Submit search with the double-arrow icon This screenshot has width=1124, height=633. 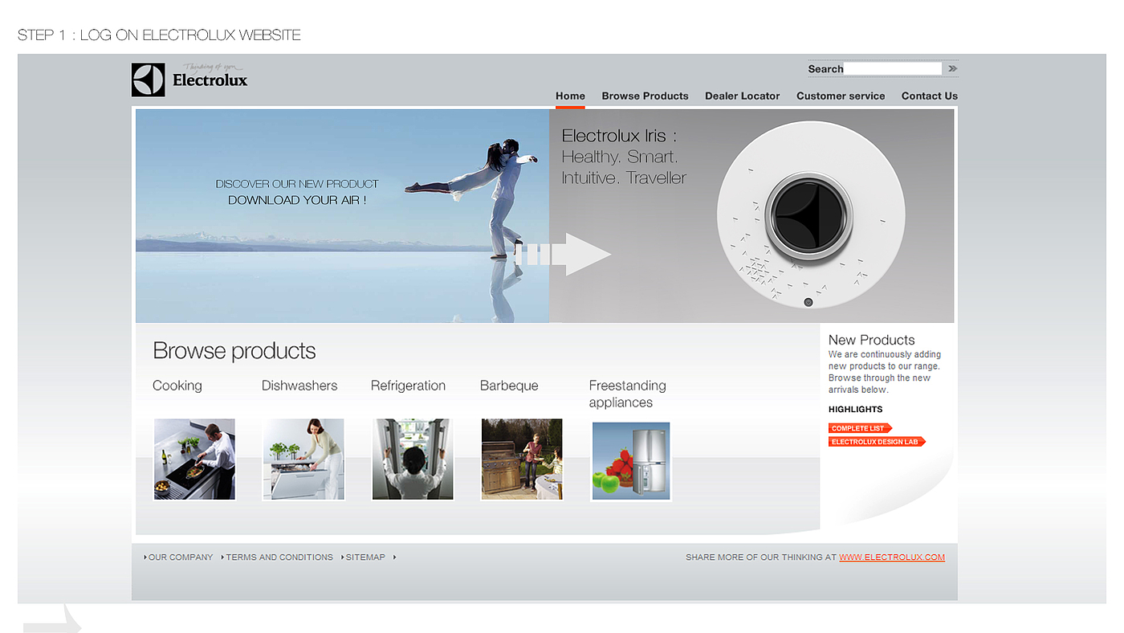pyautogui.click(x=952, y=69)
